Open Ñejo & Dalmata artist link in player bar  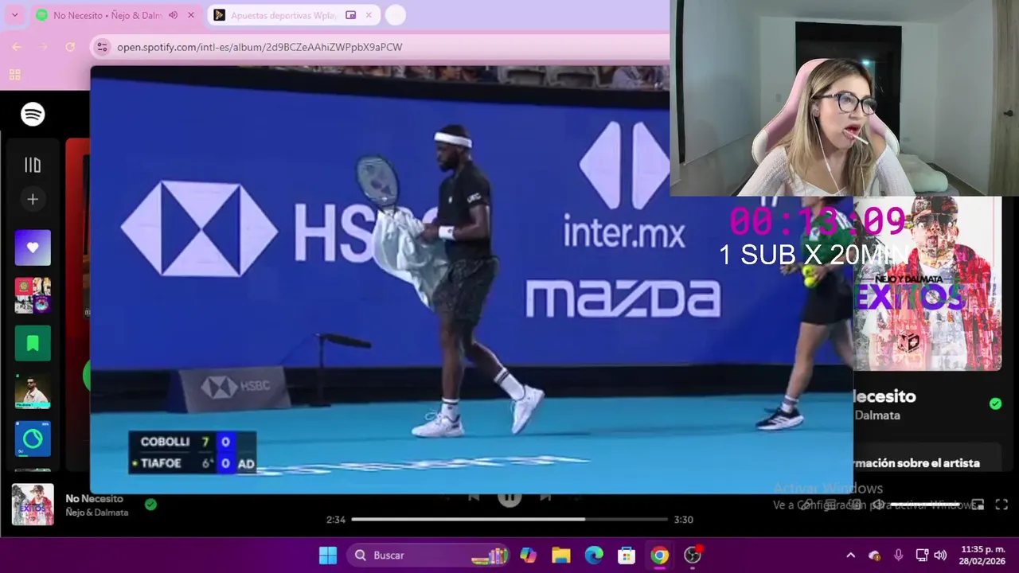coord(96,513)
